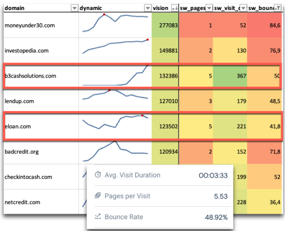Select the moneyunder30.com domain cell
The image size is (285, 231).
coord(29,26)
